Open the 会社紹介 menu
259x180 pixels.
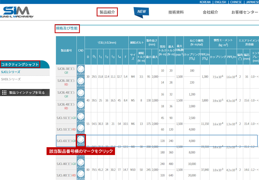(210, 12)
